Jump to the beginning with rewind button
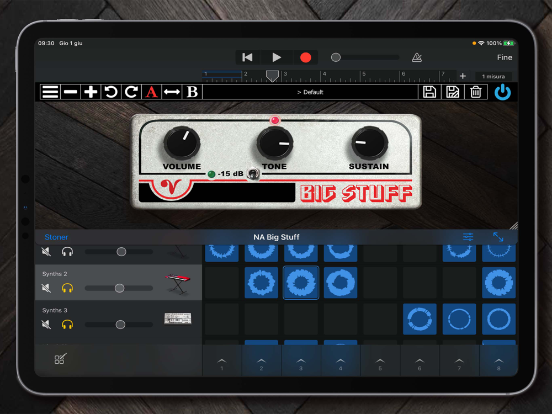 [247, 57]
